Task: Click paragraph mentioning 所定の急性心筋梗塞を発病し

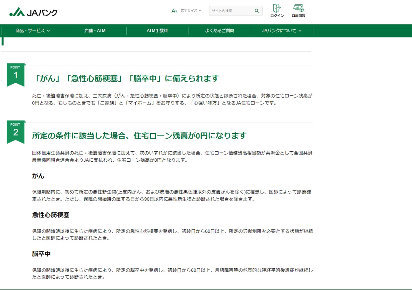Action: (x=172, y=235)
